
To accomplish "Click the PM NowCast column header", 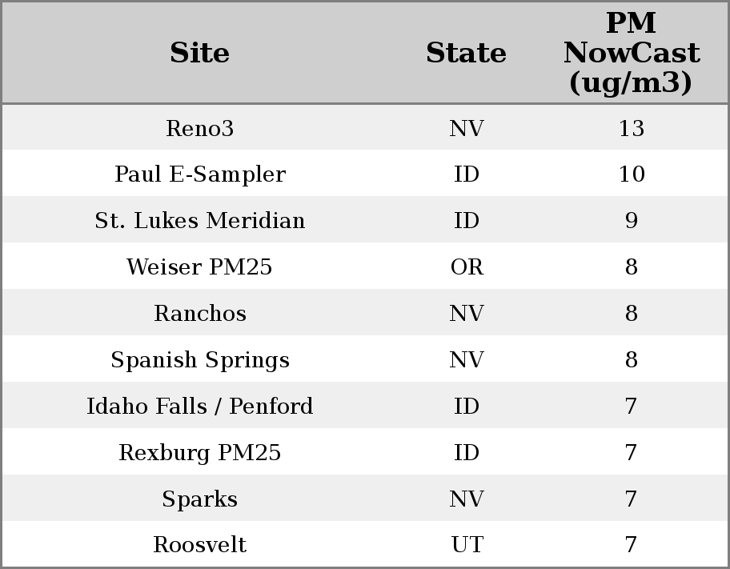I will tap(631, 54).
